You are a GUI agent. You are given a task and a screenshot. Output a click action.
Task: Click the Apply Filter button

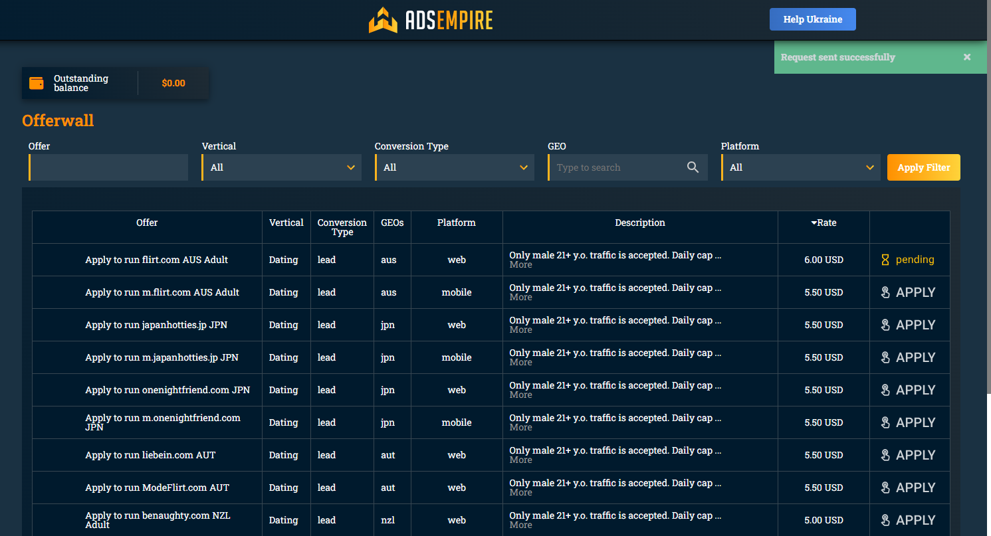[924, 167]
